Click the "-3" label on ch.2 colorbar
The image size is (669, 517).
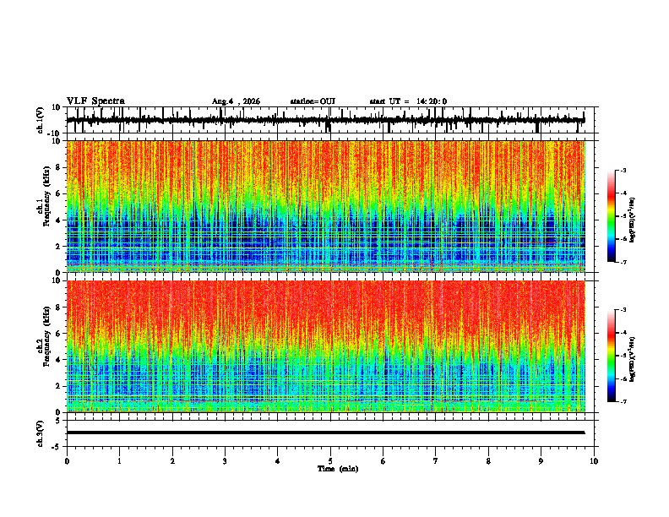click(x=623, y=310)
